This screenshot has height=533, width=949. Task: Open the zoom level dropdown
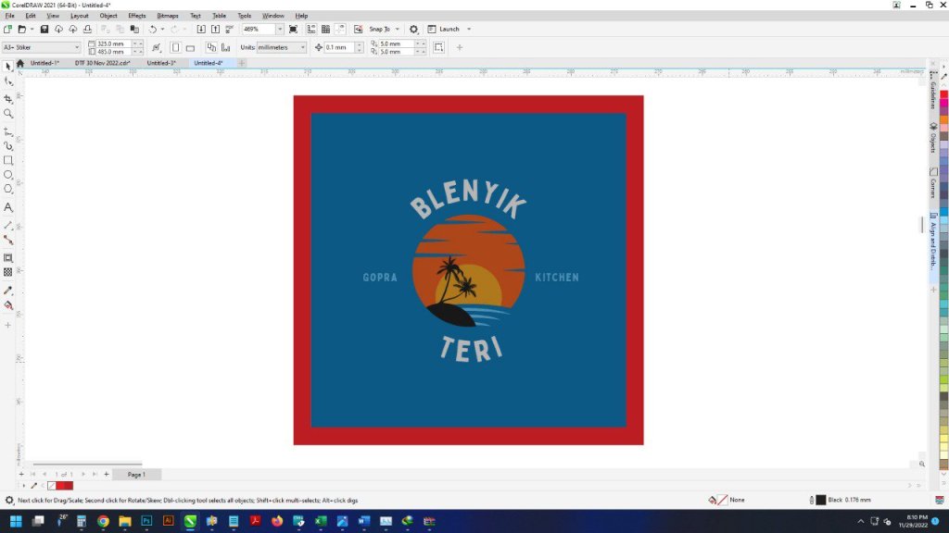[279, 30]
